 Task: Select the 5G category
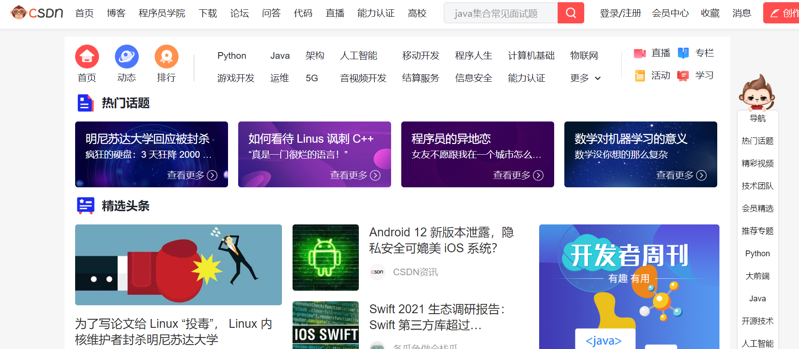point(312,78)
